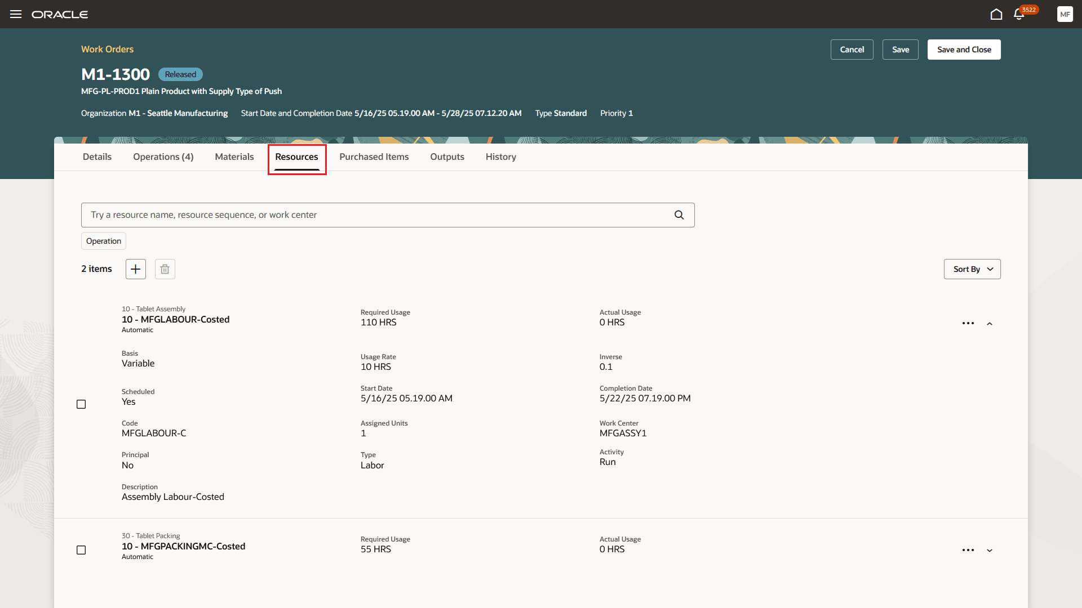
Task: Add a new resource with plus icon
Action: (x=135, y=269)
